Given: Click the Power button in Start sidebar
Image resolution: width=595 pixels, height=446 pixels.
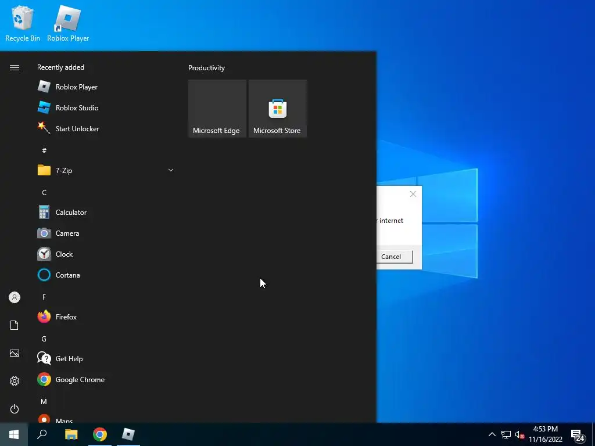Looking at the screenshot, I should click(x=15, y=409).
